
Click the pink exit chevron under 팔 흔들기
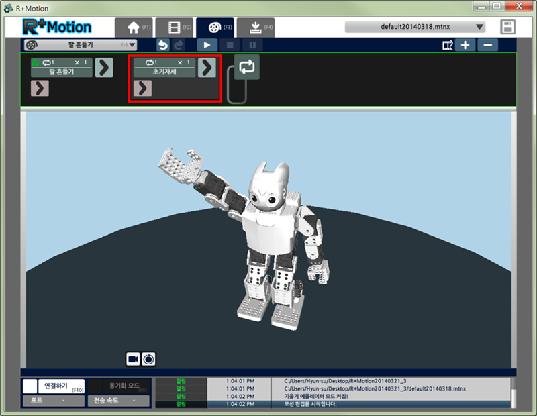[x=40, y=89]
